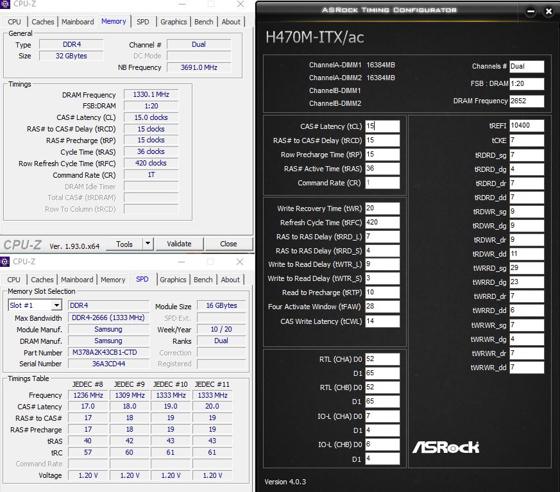The width and height of the screenshot is (560, 492).
Task: Click the tRRD_L input field
Action: pyautogui.click(x=382, y=236)
